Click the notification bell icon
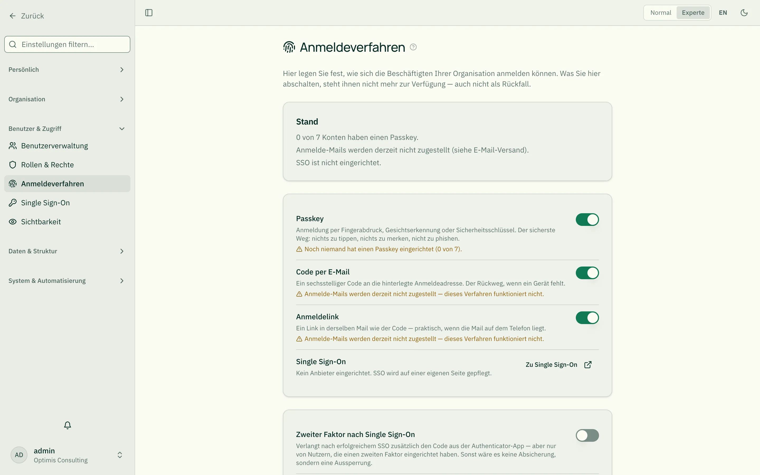760x475 pixels. tap(68, 425)
